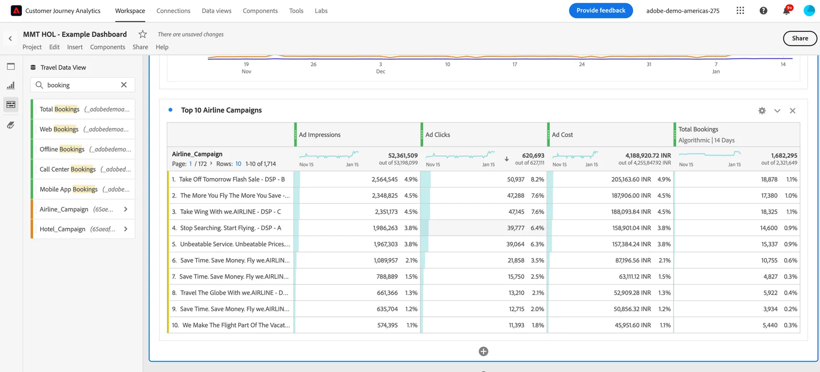The width and height of the screenshot is (820, 372).
Task: Click the Ad Impressions column header
Action: point(357,134)
